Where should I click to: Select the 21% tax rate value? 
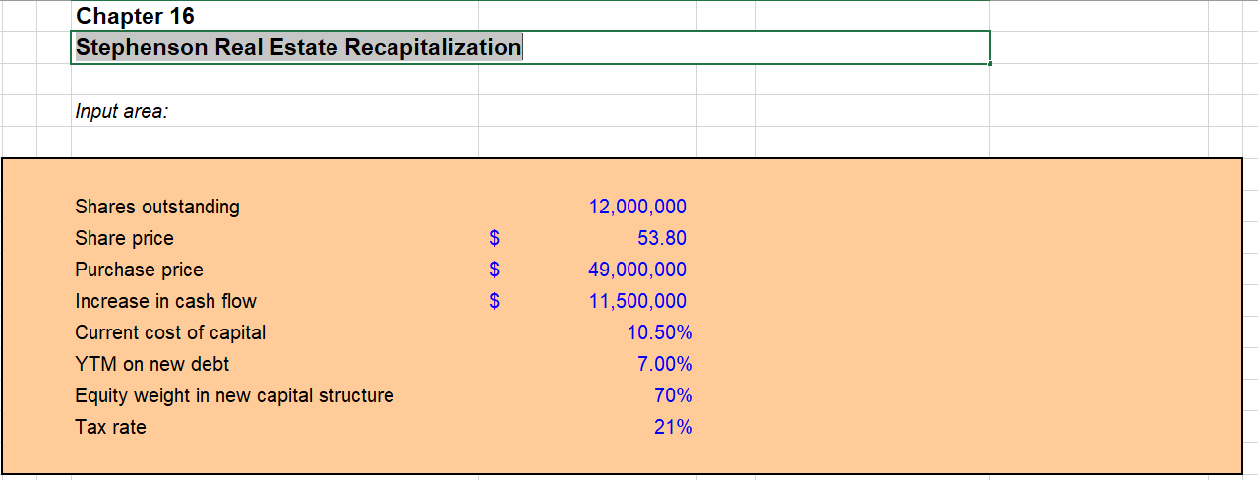click(674, 427)
